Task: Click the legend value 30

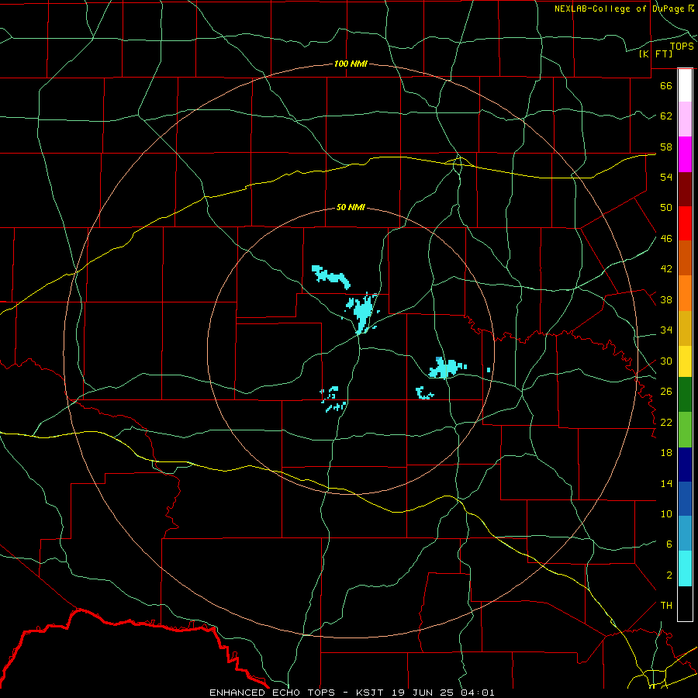Action: tap(666, 361)
